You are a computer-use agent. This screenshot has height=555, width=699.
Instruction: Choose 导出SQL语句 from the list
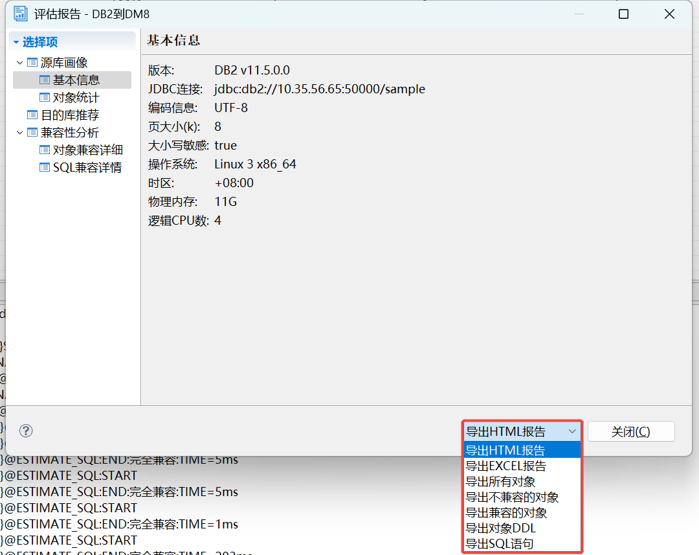522,544
